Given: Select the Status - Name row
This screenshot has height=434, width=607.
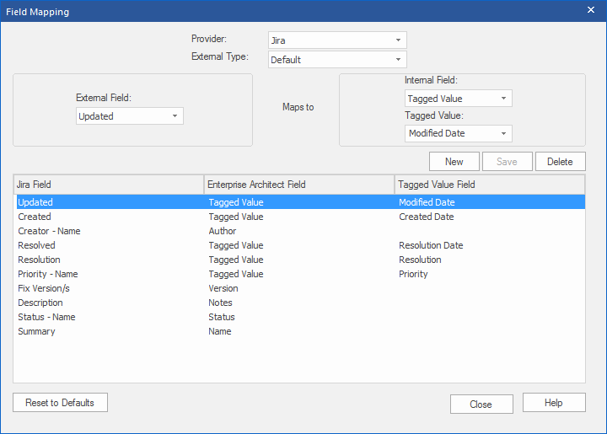Looking at the screenshot, I should 301,317.
